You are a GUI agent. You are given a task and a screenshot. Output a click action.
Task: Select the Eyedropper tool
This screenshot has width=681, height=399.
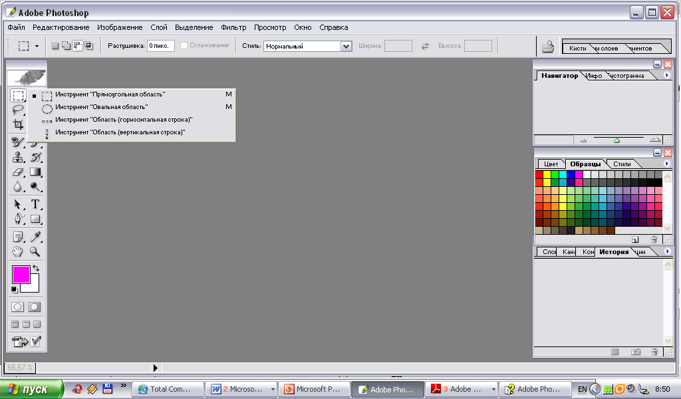(x=35, y=237)
